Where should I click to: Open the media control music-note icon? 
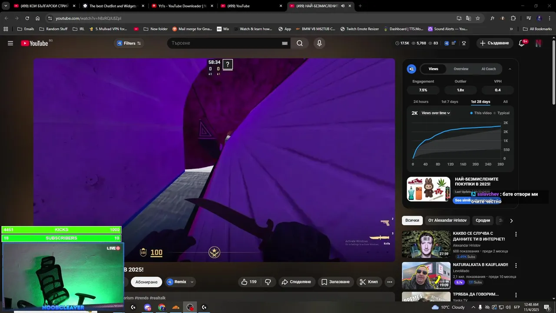pyautogui.click(x=529, y=18)
